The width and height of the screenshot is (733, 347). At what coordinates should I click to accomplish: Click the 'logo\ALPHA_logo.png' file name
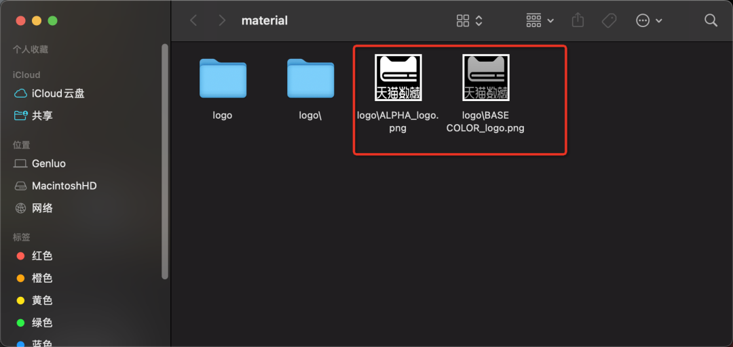pyautogui.click(x=398, y=121)
